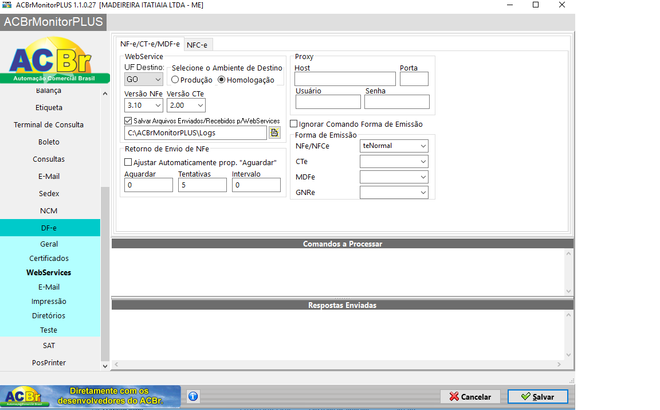660x410 pixels.
Task: Click the Intervalo value field
Action: [x=256, y=185]
